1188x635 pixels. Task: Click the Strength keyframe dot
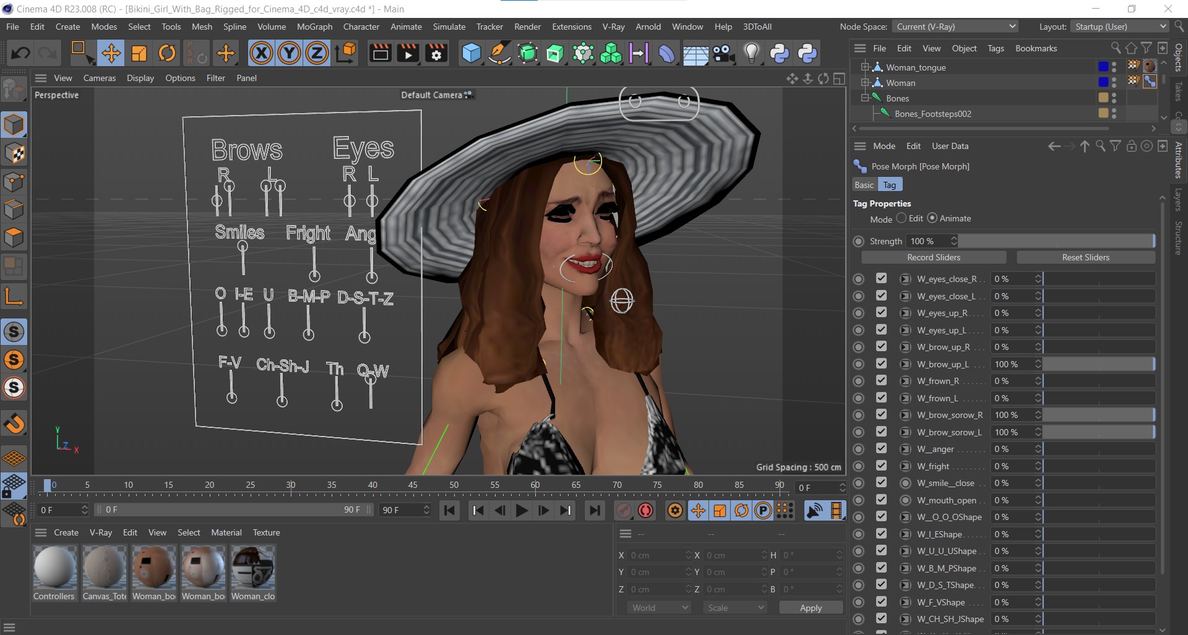(858, 241)
